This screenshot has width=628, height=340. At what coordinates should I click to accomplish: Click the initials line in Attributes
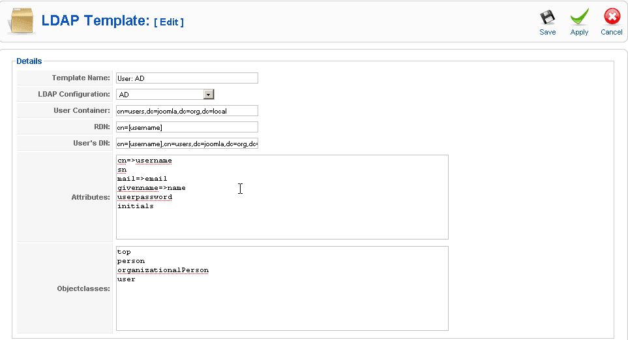pos(135,206)
